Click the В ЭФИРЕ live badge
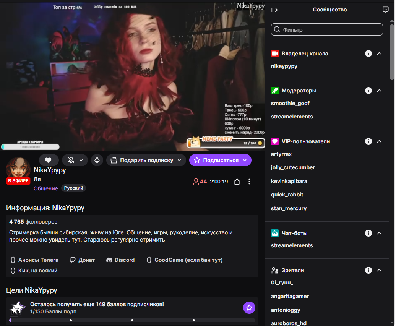This screenshot has width=396, height=326. [18, 181]
